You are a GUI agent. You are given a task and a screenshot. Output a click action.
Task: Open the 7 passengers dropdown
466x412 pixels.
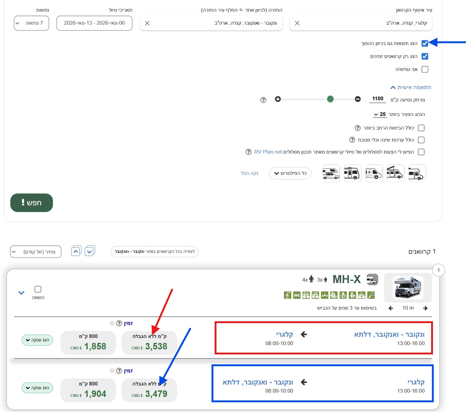coord(31,23)
